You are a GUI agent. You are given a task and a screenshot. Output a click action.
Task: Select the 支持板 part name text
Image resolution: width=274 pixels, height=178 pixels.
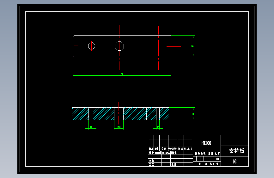click(237, 151)
